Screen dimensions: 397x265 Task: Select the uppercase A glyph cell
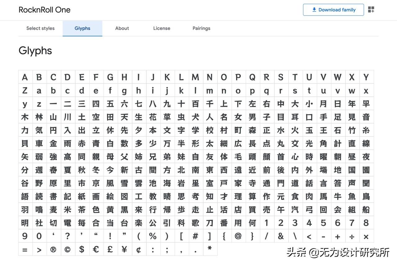[x=25, y=77]
